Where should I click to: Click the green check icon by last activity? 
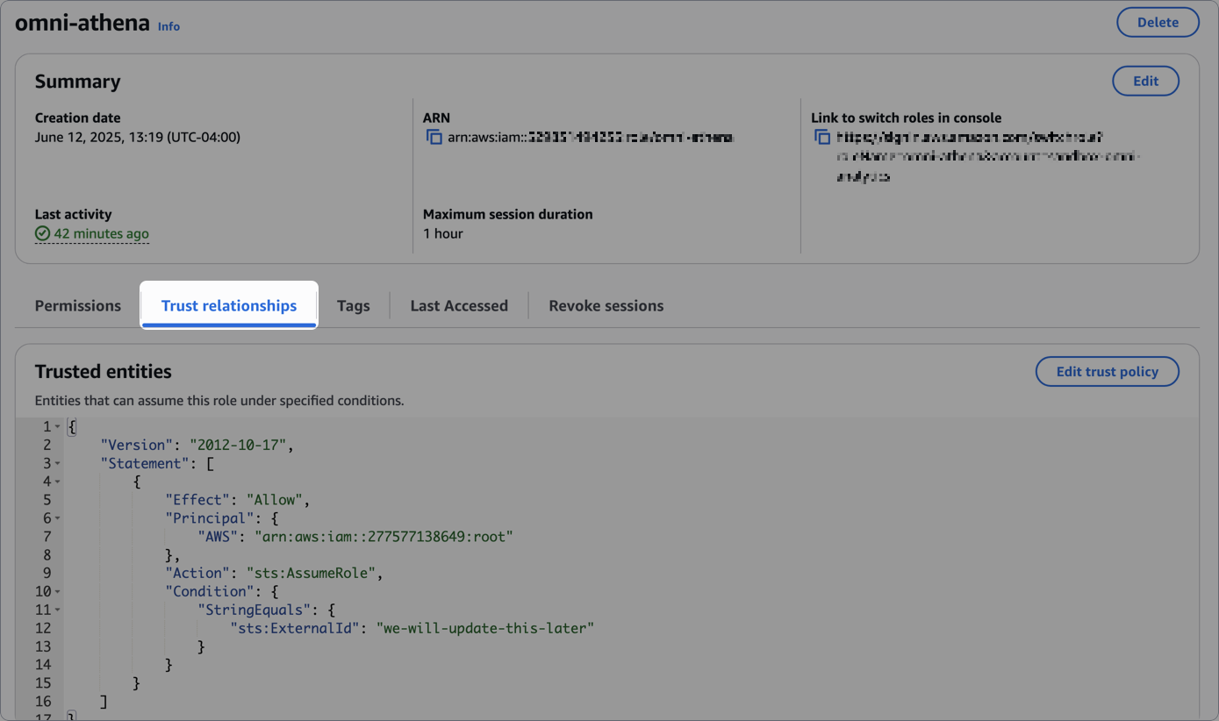point(42,234)
